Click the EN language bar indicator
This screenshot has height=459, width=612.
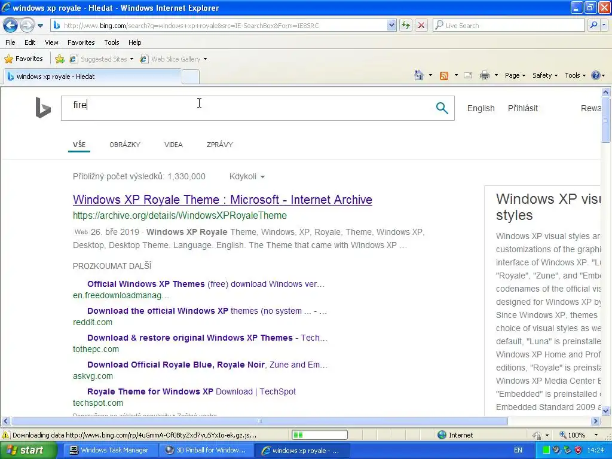click(518, 451)
